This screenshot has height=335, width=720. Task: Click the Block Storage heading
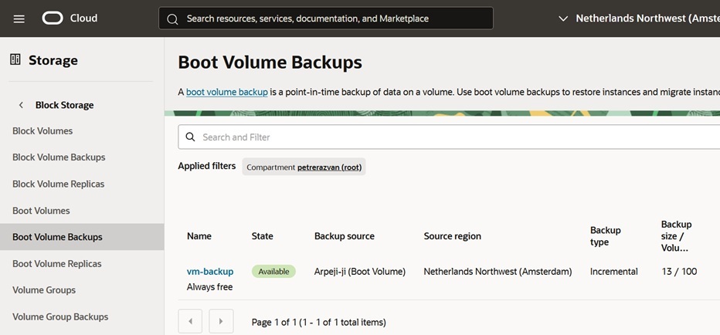point(64,105)
